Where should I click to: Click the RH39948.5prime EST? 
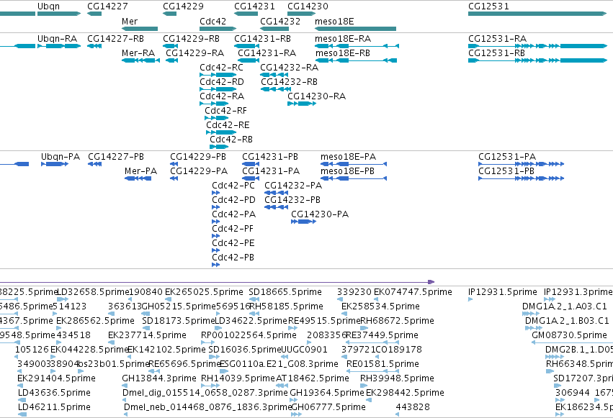[364, 386]
